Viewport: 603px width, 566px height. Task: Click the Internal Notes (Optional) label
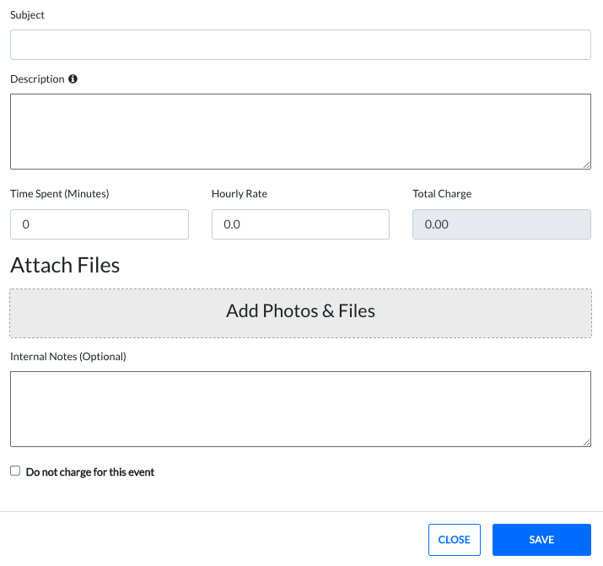[68, 357]
